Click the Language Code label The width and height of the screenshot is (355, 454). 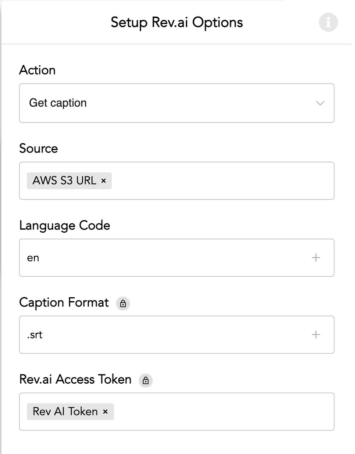65,226
